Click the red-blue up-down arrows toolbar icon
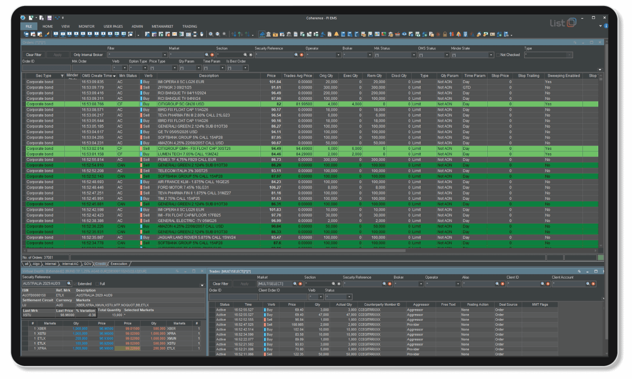 coord(451,34)
